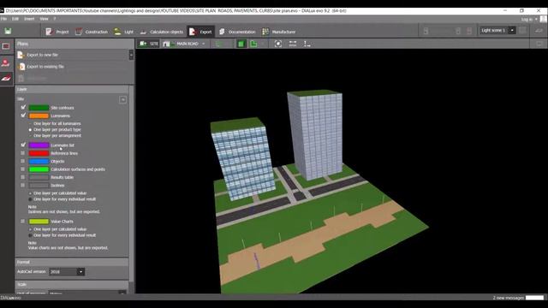Open the Edit menu
This screenshot has width=548, height=308.
point(15,19)
